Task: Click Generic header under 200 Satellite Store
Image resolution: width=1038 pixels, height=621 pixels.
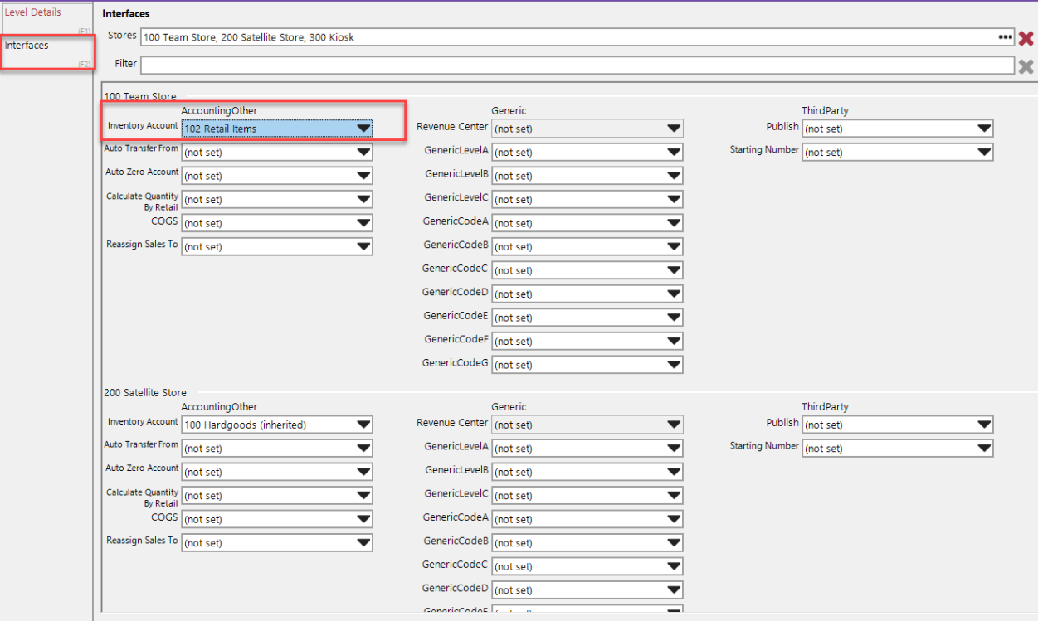Action: [x=509, y=407]
